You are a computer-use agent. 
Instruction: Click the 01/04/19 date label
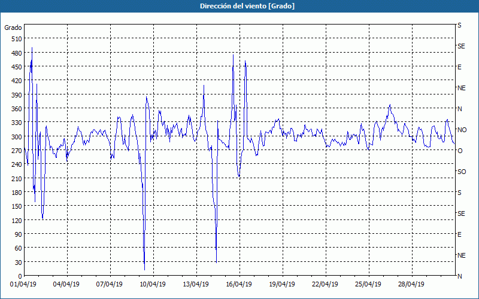pos(23,284)
